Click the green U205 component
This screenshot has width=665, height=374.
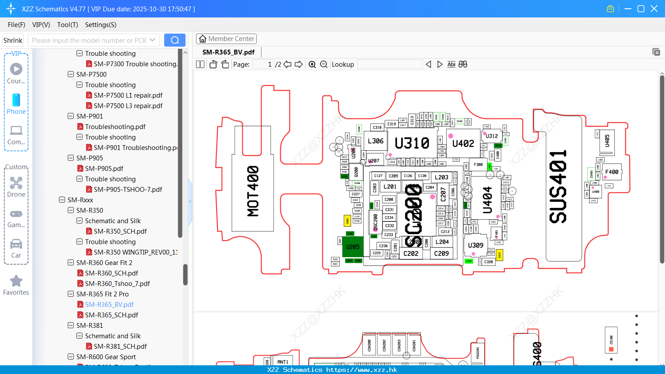pos(353,247)
